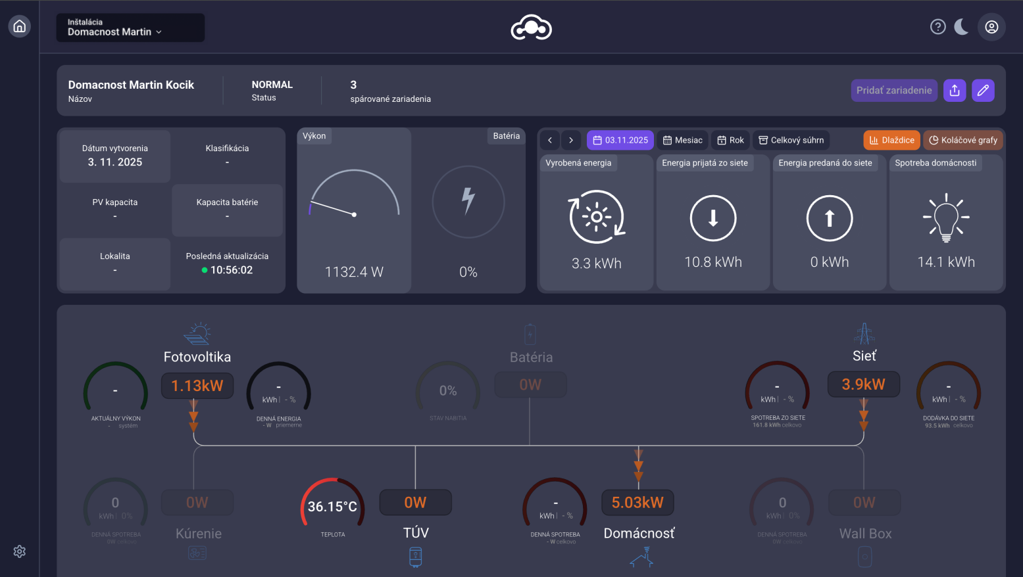Click the Fotovoltika solar panel icon
Screen dimensions: 1023x577
coord(197,334)
